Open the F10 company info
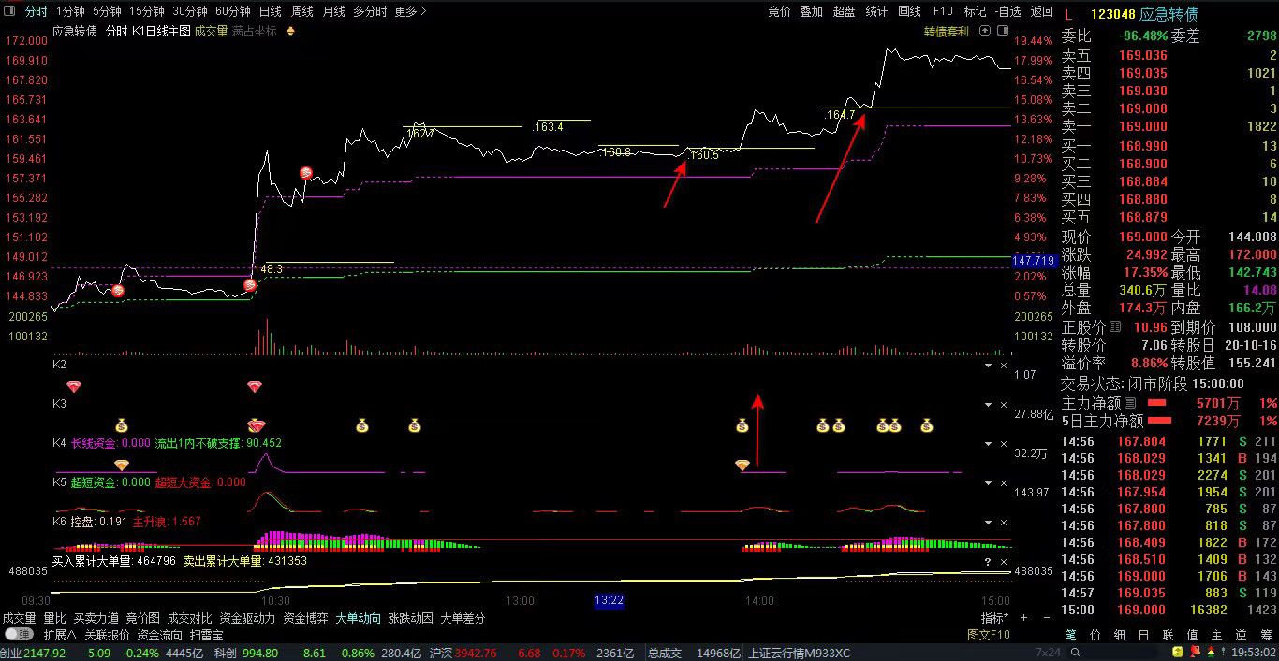The width and height of the screenshot is (1279, 661). (x=943, y=11)
